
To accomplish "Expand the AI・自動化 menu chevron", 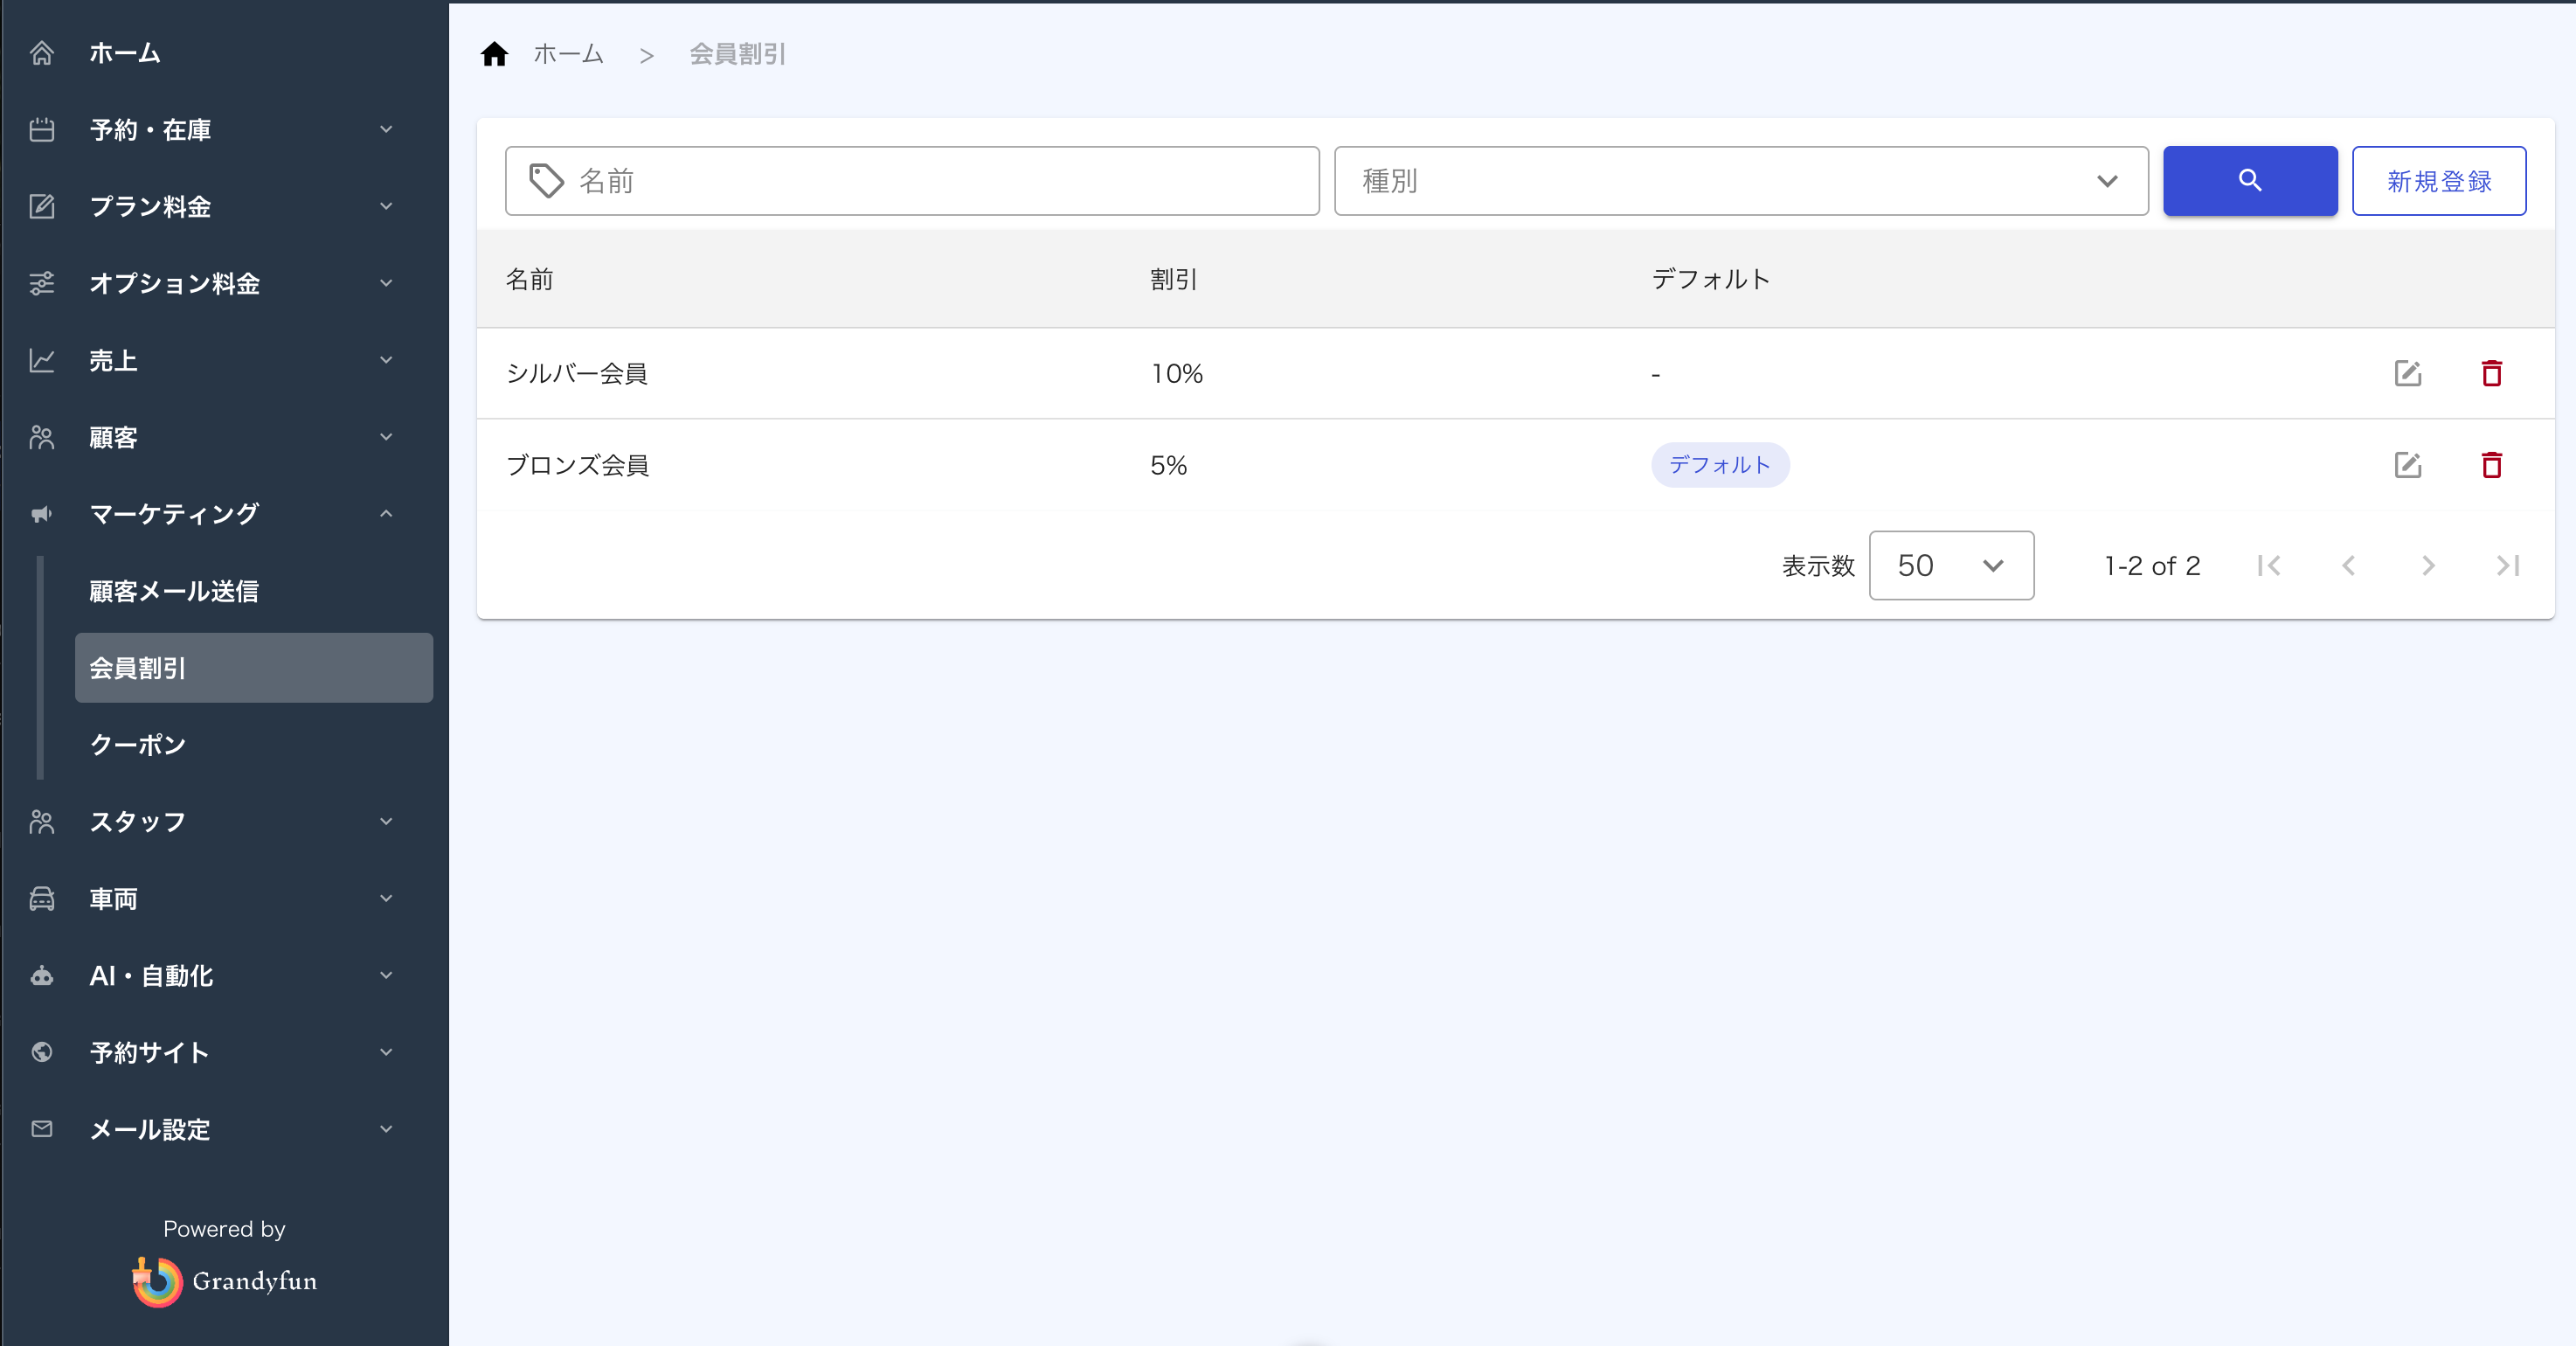I will tap(386, 975).
